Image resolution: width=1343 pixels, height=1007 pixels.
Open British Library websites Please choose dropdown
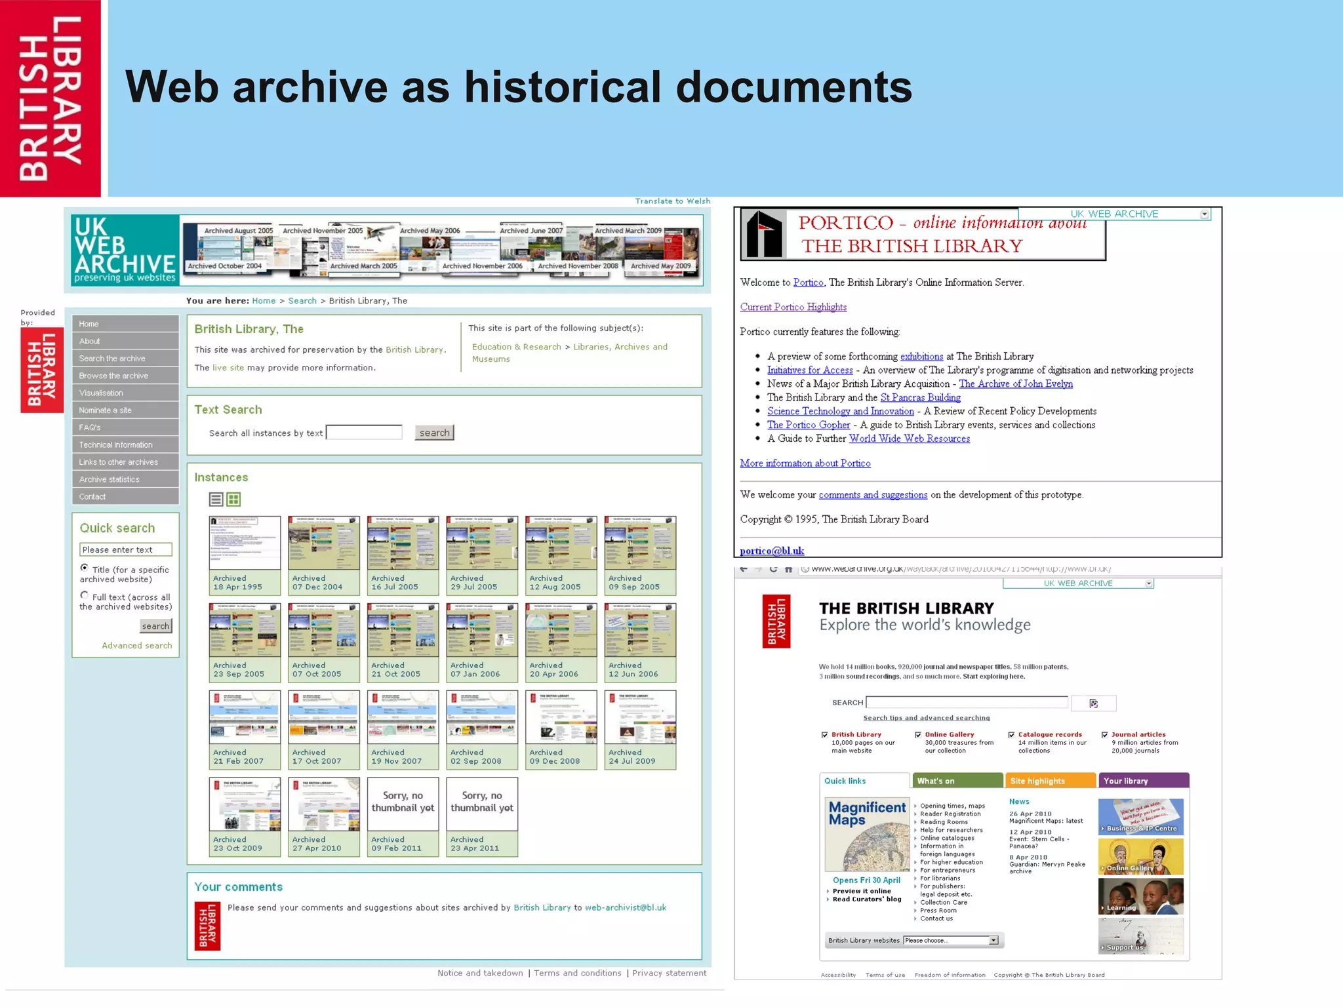(x=951, y=941)
